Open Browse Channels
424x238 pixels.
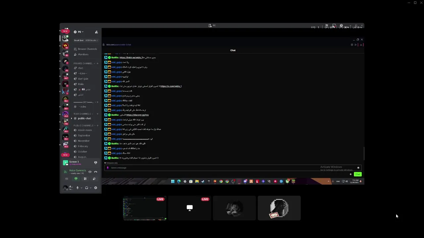85,49
